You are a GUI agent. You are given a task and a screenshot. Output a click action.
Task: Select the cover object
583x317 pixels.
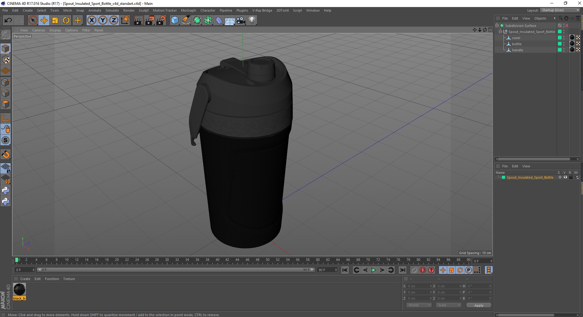click(x=516, y=38)
